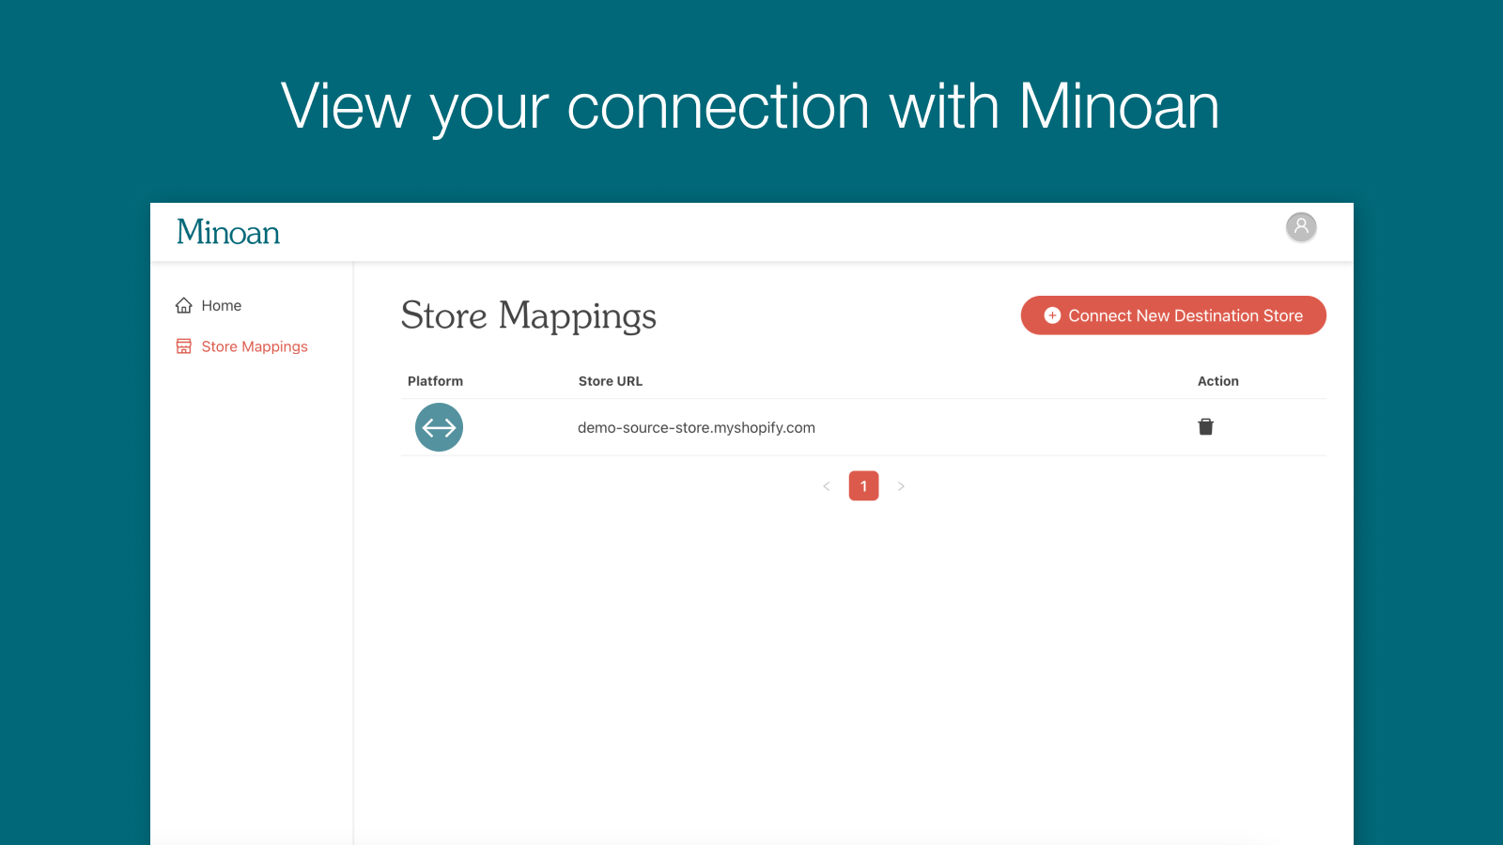Image resolution: width=1503 pixels, height=845 pixels.
Task: Go to previous page arrow
Action: coord(827,486)
